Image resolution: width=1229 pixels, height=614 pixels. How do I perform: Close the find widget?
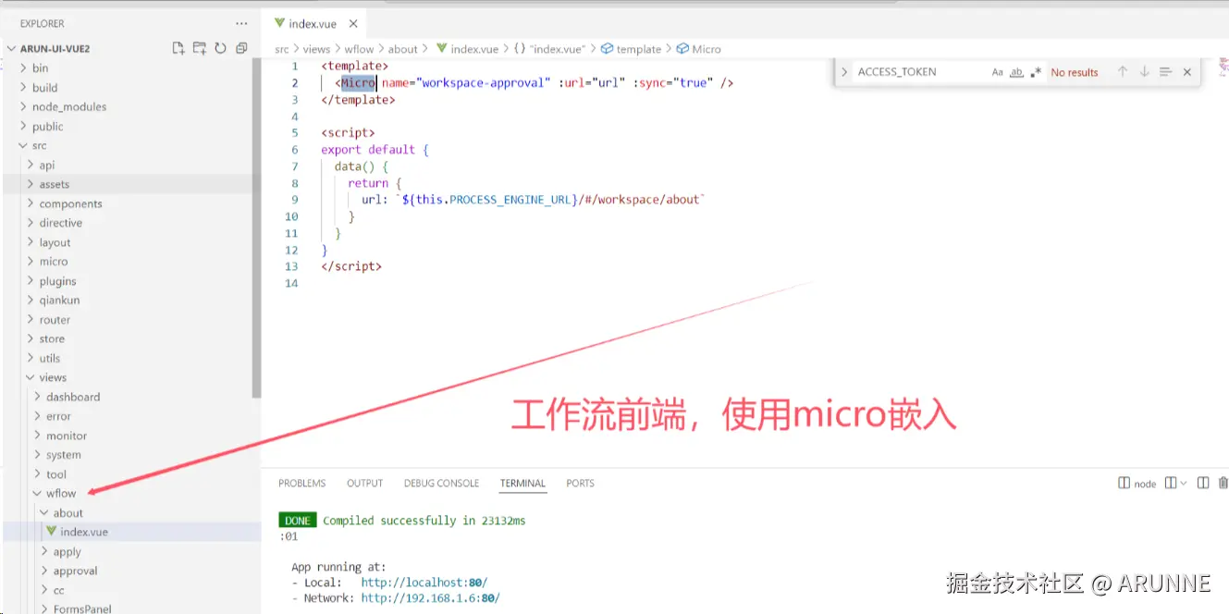[1187, 72]
